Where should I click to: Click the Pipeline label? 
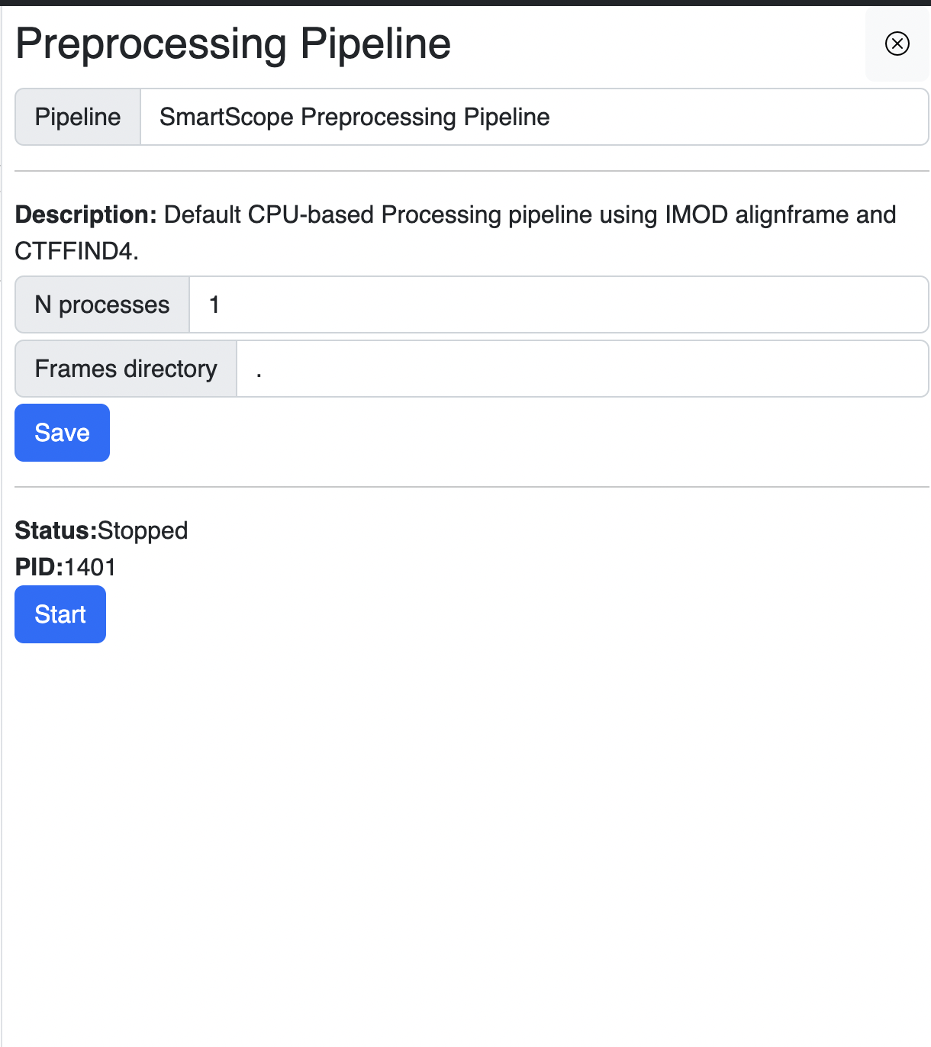tap(77, 117)
